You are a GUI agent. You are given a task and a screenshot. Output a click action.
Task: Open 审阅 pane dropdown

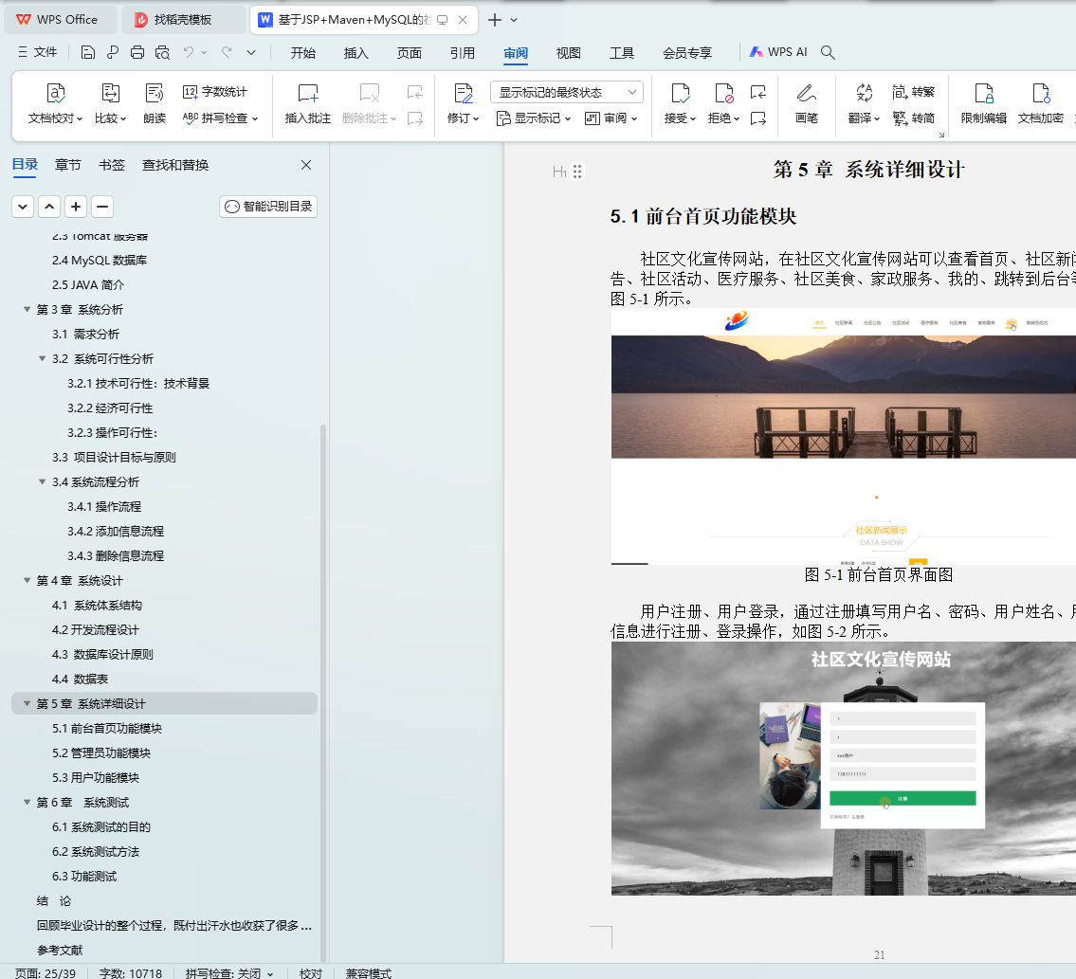coord(611,118)
